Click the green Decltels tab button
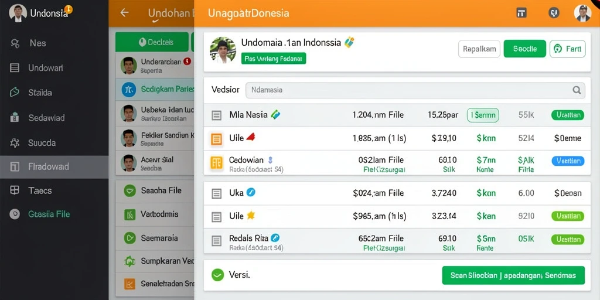600x300 pixels. click(x=152, y=42)
